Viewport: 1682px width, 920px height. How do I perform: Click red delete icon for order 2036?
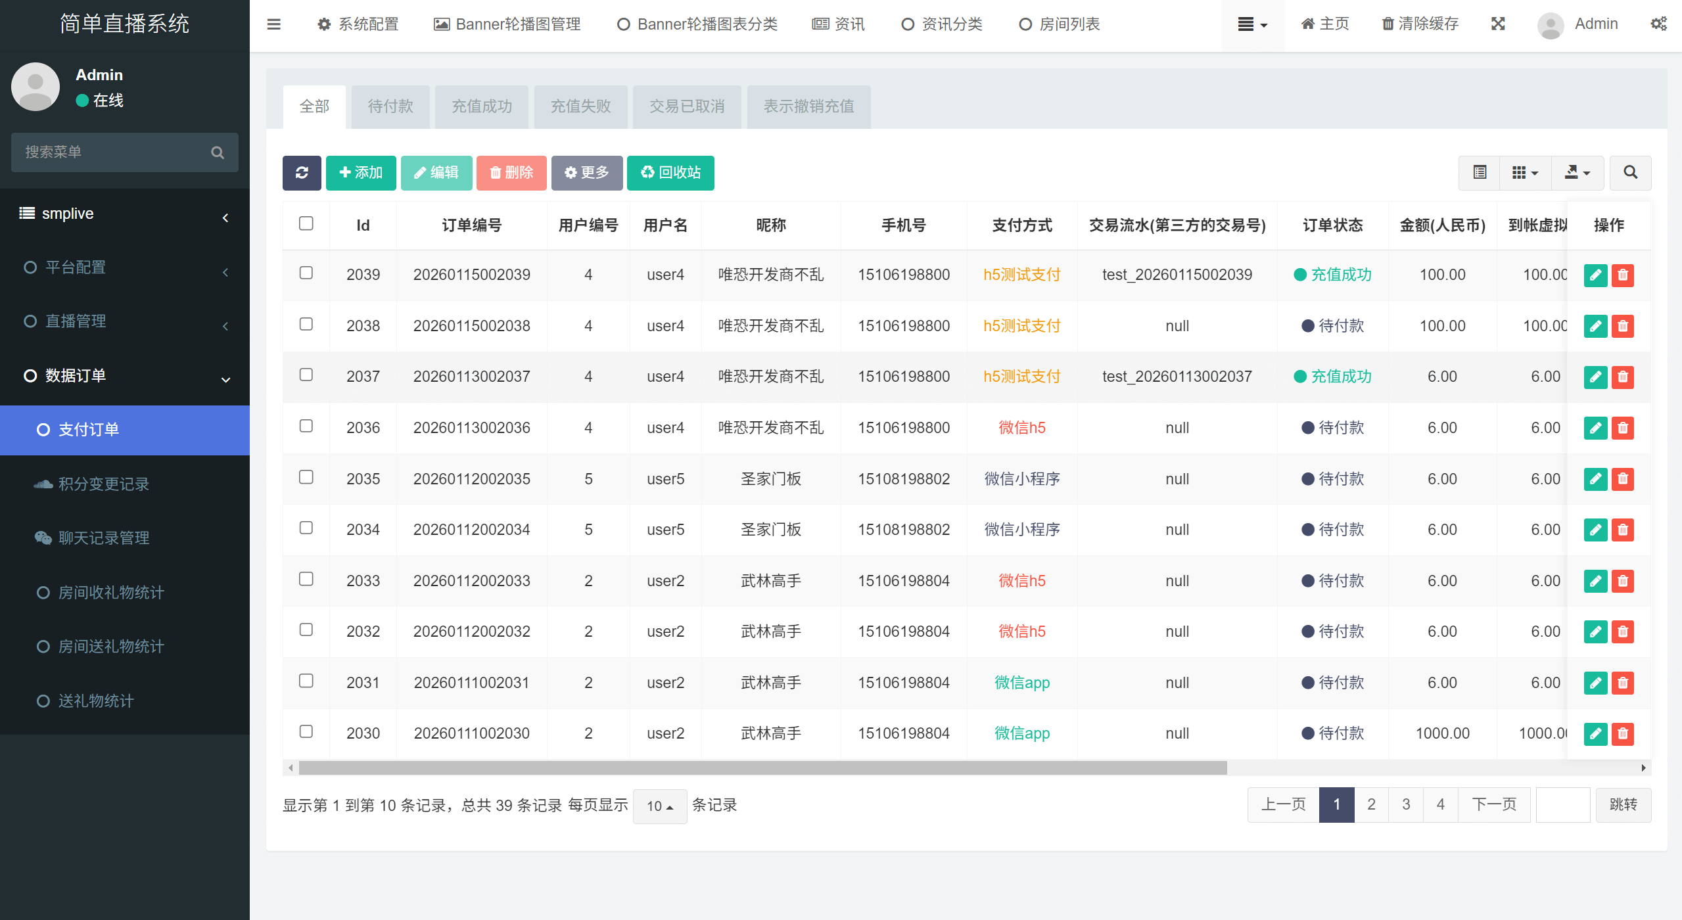coord(1623,428)
